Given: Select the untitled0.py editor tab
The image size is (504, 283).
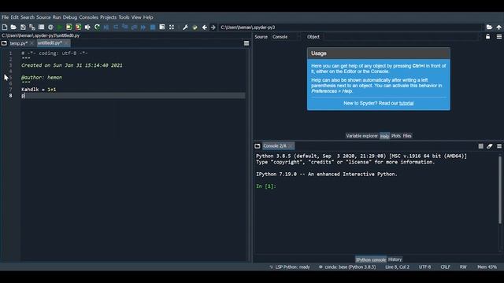Looking at the screenshot, I should pyautogui.click(x=50, y=43).
